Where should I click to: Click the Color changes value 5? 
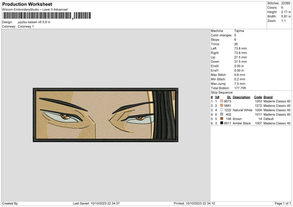235,35
